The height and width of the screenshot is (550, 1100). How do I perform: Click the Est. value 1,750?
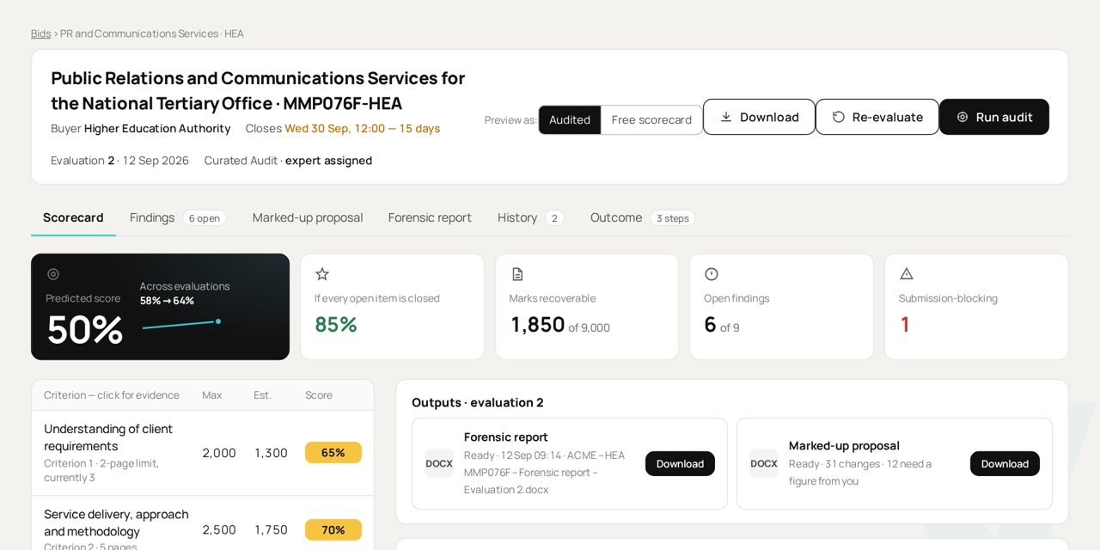coord(271,530)
